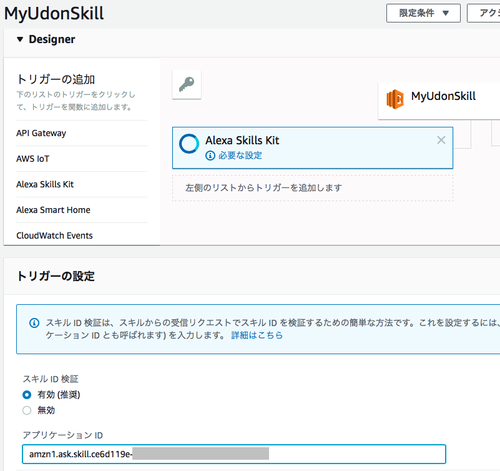
Task: Click the Alexa Skills Kit ring icon
Action: (189, 144)
